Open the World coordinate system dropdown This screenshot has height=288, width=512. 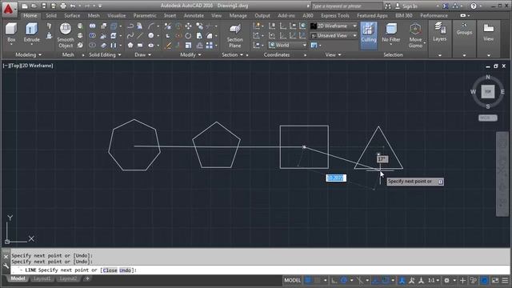coord(288,45)
